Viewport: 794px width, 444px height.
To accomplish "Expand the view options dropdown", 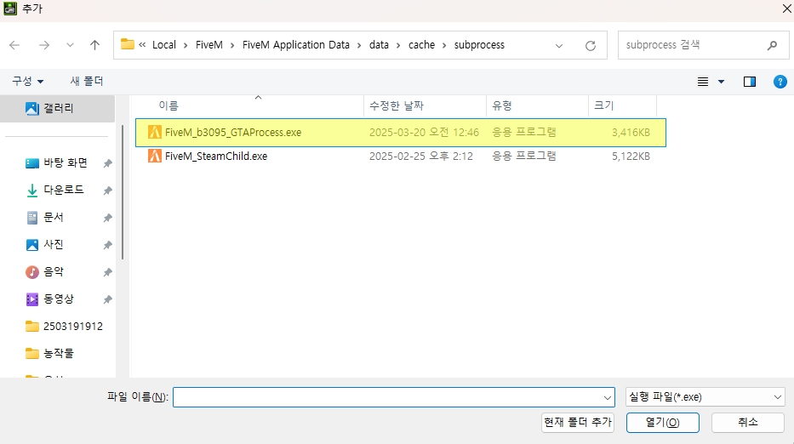I will pos(721,82).
